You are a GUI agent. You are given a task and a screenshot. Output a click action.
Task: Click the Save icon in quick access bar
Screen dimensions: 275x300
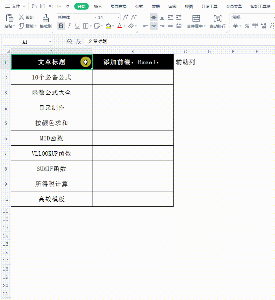pyautogui.click(x=43, y=6)
